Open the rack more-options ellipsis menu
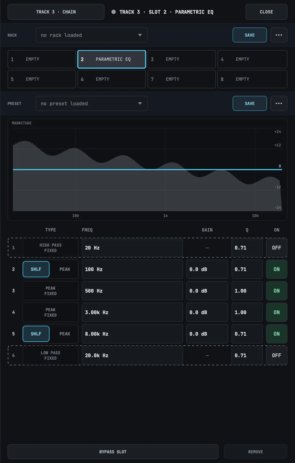Image resolution: width=295 pixels, height=463 pixels. coord(279,35)
